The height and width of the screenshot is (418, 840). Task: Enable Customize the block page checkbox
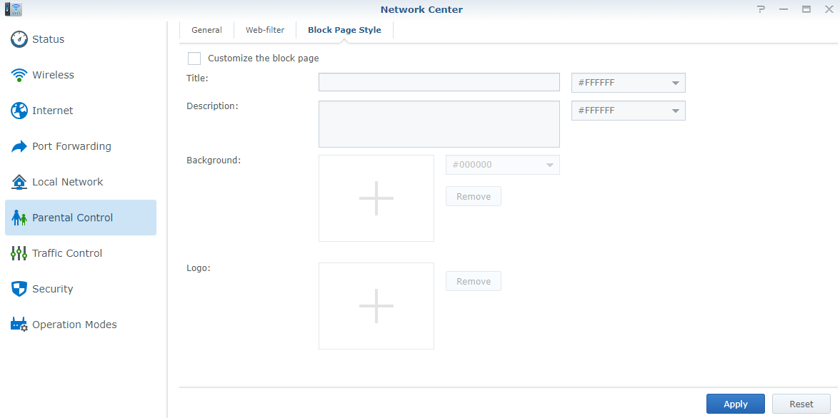[x=194, y=58]
